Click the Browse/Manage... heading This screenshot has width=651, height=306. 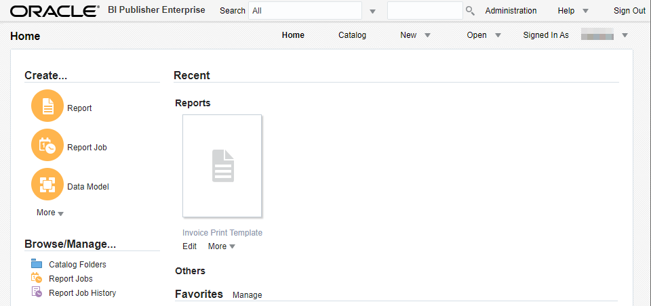pos(70,244)
